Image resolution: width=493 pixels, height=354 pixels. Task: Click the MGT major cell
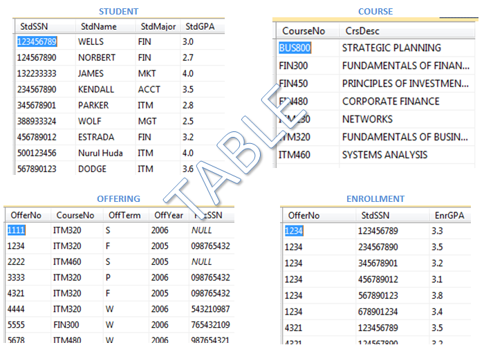(147, 121)
